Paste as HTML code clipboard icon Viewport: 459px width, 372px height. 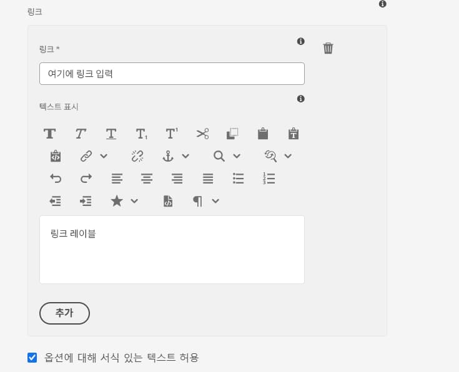click(x=56, y=156)
